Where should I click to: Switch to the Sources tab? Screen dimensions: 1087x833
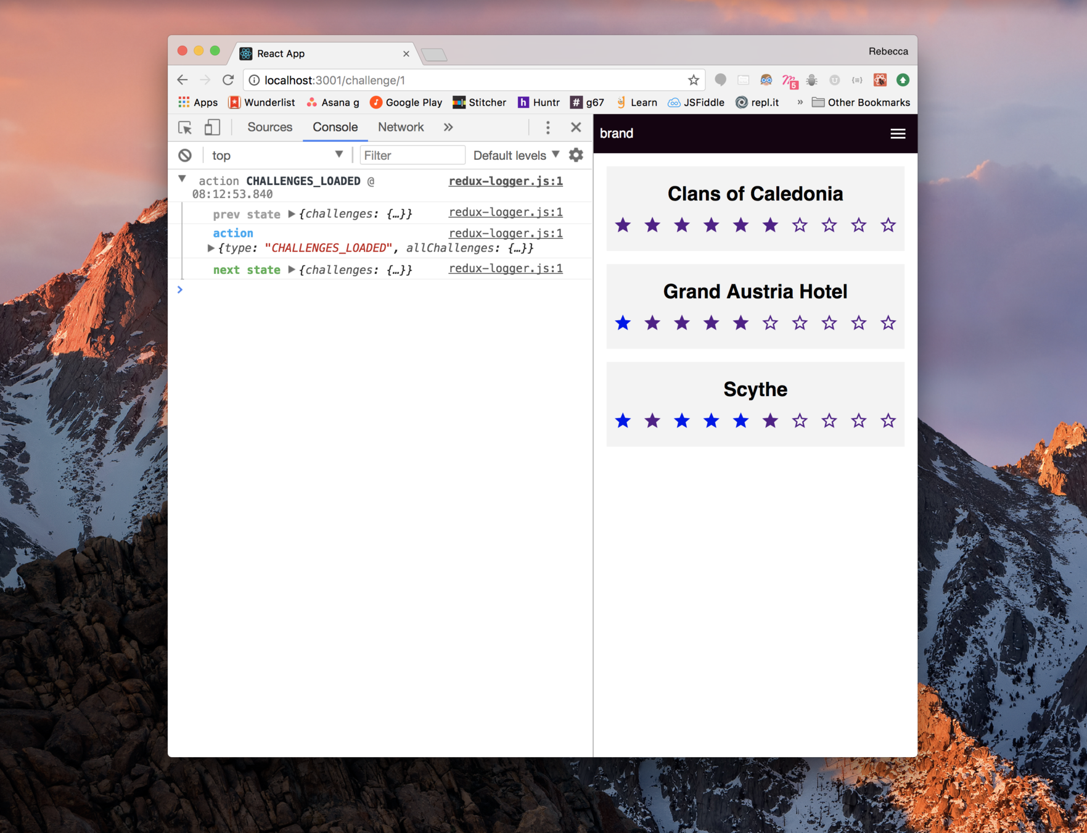click(x=269, y=127)
